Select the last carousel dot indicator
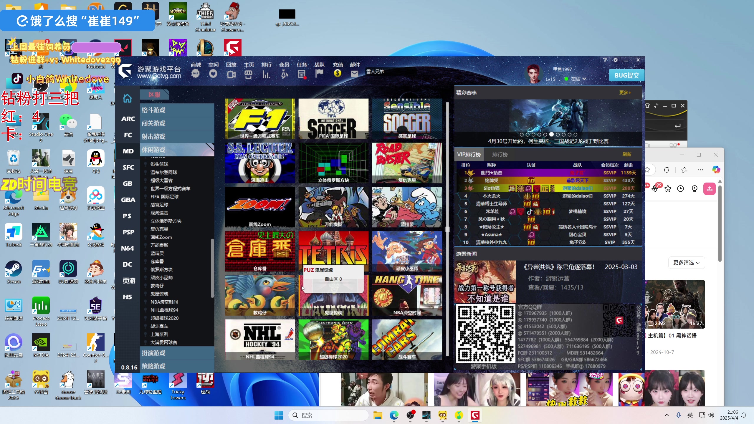 tap(575, 135)
